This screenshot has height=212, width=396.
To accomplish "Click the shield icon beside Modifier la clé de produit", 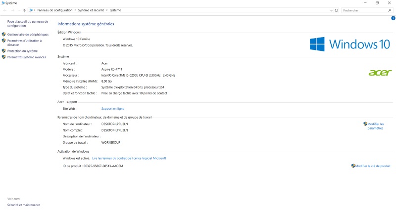I will click(x=353, y=166).
